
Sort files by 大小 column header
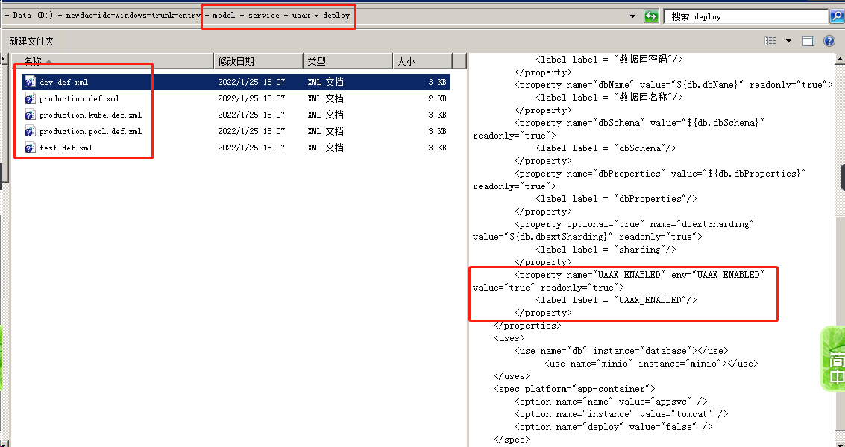pos(406,61)
